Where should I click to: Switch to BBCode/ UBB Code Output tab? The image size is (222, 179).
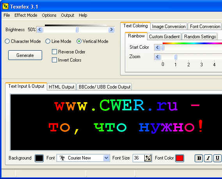pyautogui.click(x=104, y=87)
